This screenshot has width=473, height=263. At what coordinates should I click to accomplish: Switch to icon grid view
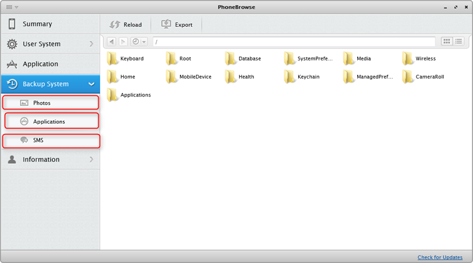click(x=447, y=42)
